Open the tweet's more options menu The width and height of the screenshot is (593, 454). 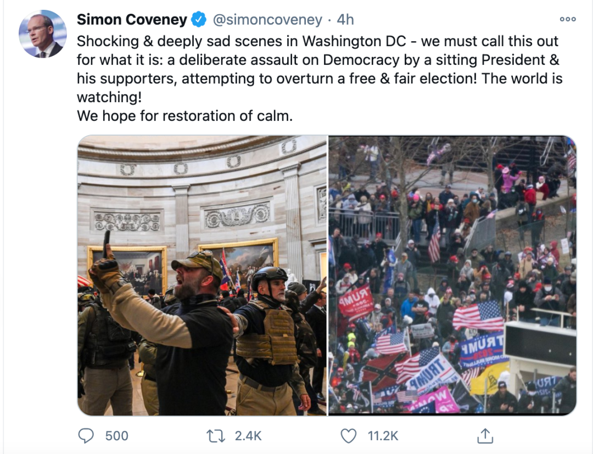pyautogui.click(x=568, y=19)
